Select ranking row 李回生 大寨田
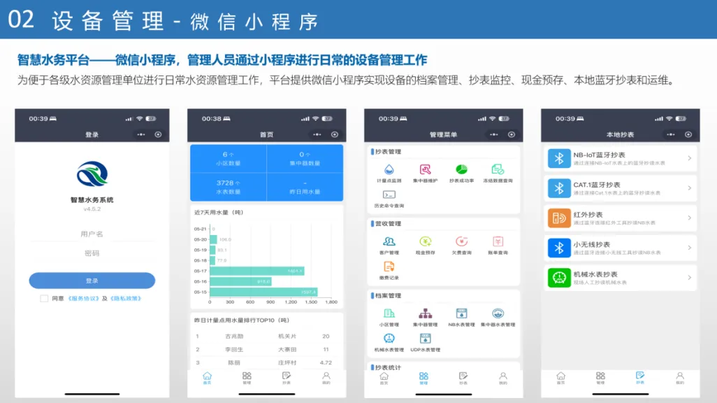 pos(266,349)
